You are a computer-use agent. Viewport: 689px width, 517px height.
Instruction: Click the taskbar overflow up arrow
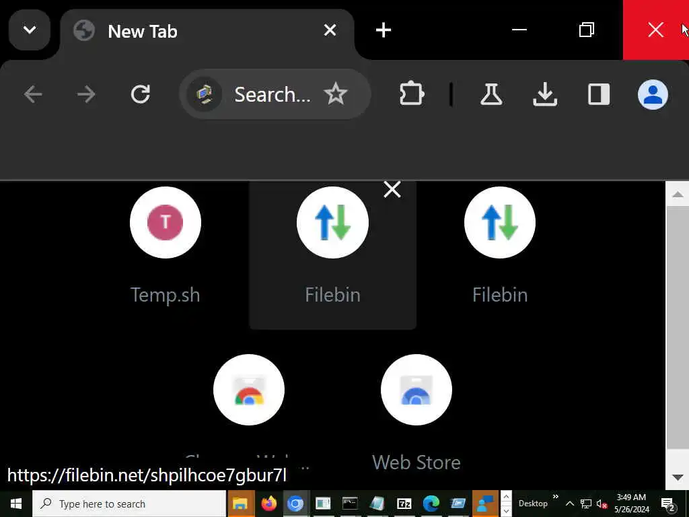tap(506, 497)
